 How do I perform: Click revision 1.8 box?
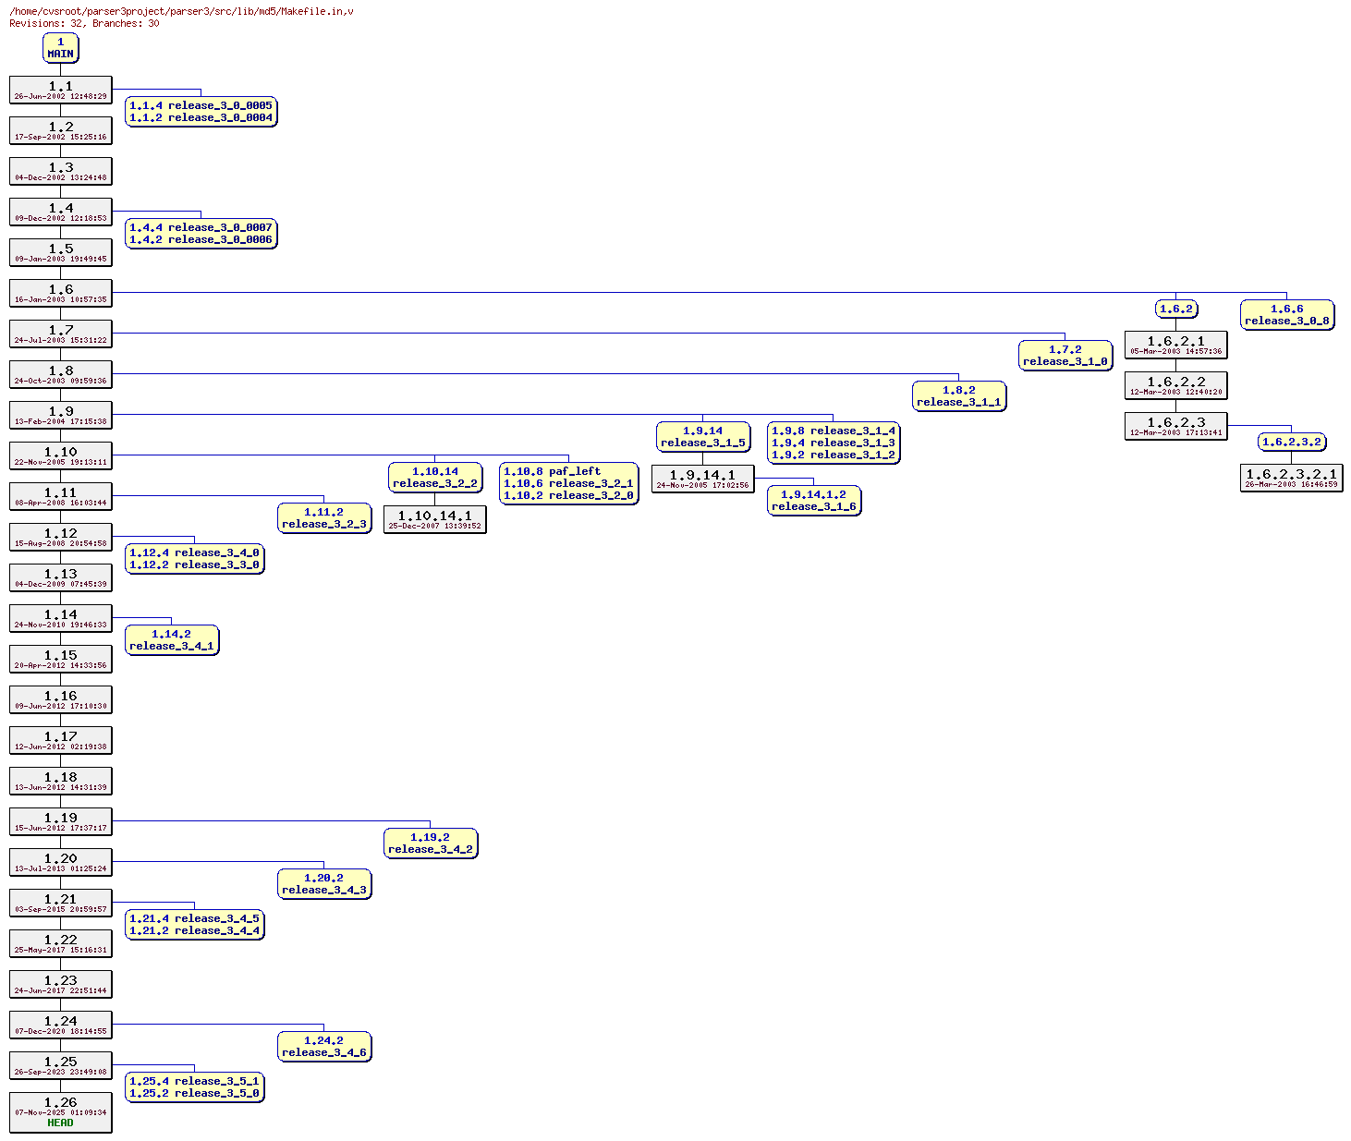coord(61,374)
